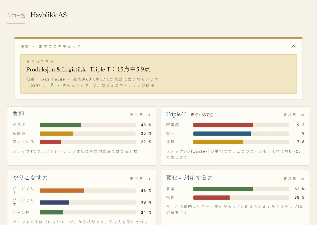The height and width of the screenshot is (225, 317).
Task: Click the trend arrow in the やりこなす力 card
Action: coord(148,179)
